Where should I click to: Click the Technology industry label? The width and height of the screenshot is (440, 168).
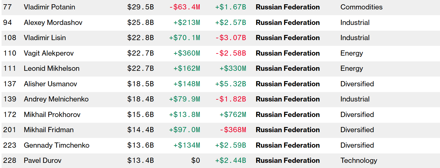click(359, 160)
